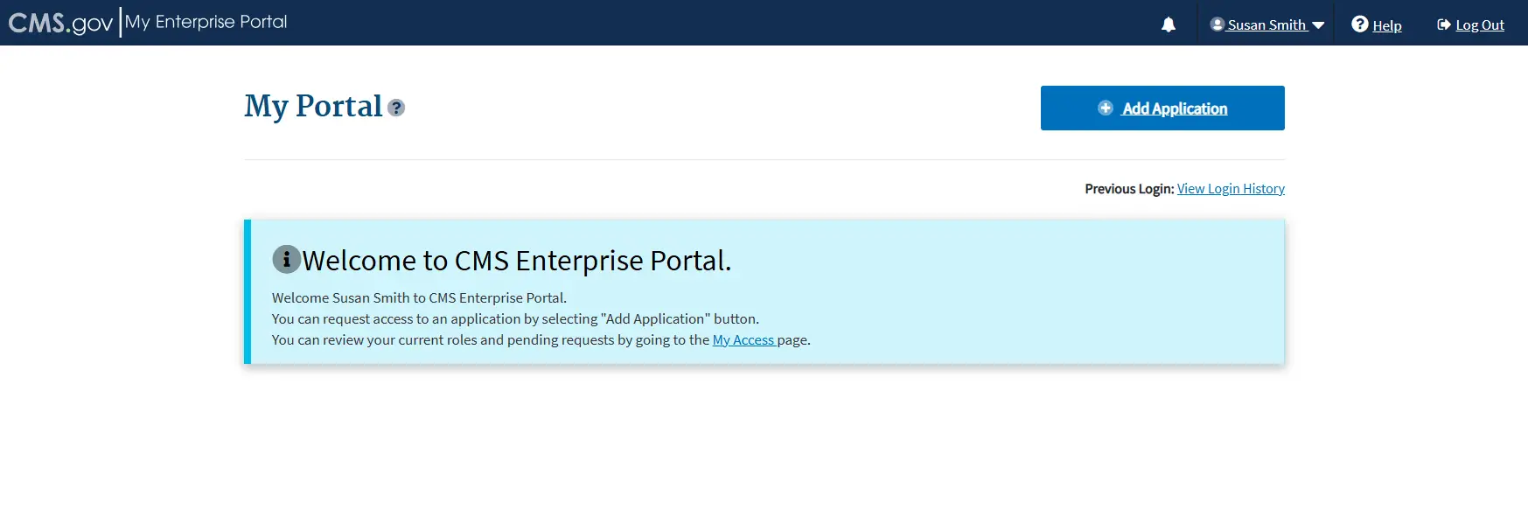Click the Help question mark icon
Screen dimensions: 1528x524
click(x=1359, y=24)
